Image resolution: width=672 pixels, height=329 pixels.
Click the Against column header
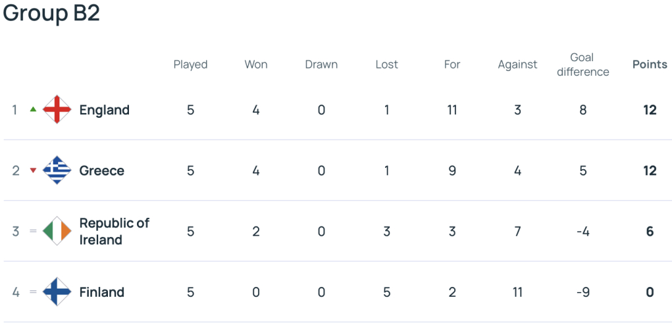coord(517,64)
